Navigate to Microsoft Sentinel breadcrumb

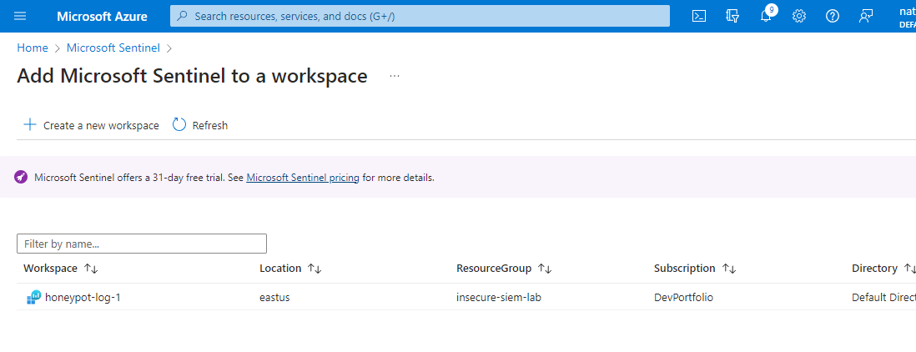(113, 48)
